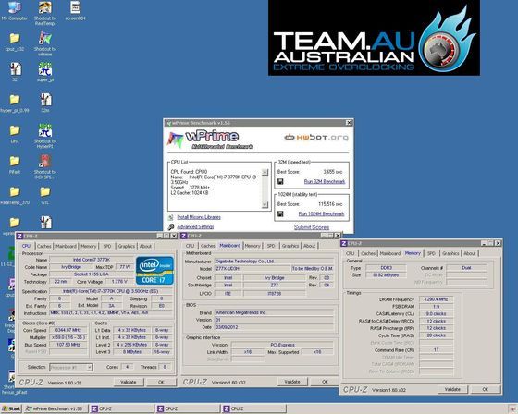Open SPD tab in left CPU-Z window
The height and width of the screenshot is (414, 518).
tap(107, 246)
